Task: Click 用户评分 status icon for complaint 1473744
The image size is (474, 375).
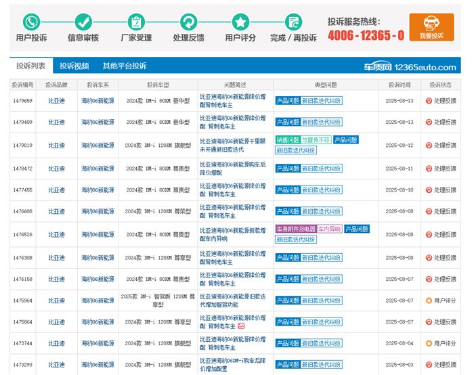Action: click(x=429, y=343)
